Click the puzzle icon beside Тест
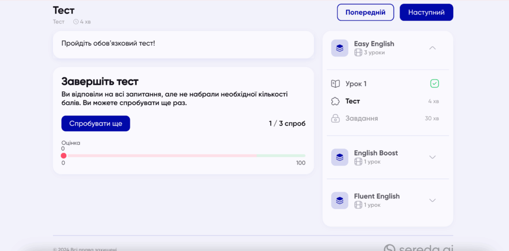This screenshot has height=251, width=509. (336, 101)
